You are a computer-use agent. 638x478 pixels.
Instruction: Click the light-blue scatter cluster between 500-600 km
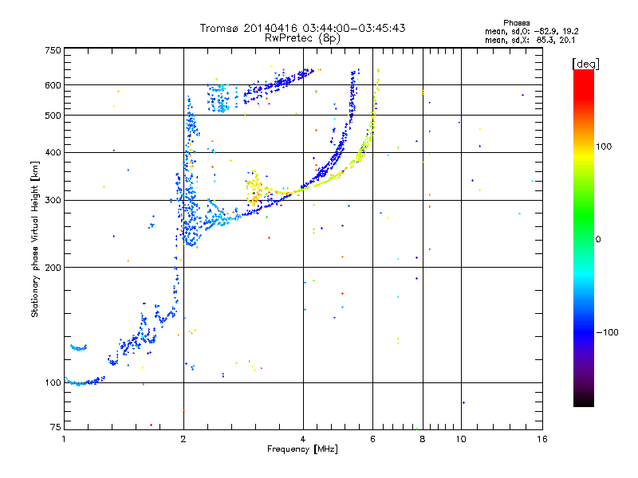point(220,98)
